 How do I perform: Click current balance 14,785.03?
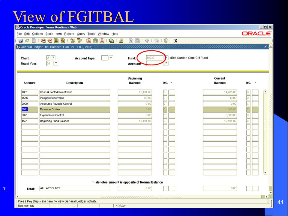pyautogui.click(x=220, y=92)
